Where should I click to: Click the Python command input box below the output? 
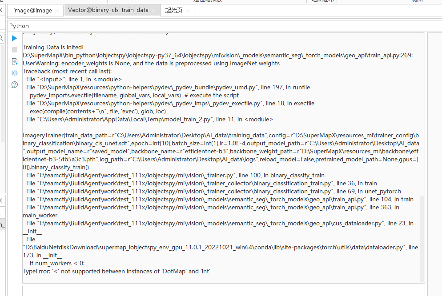point(223,291)
